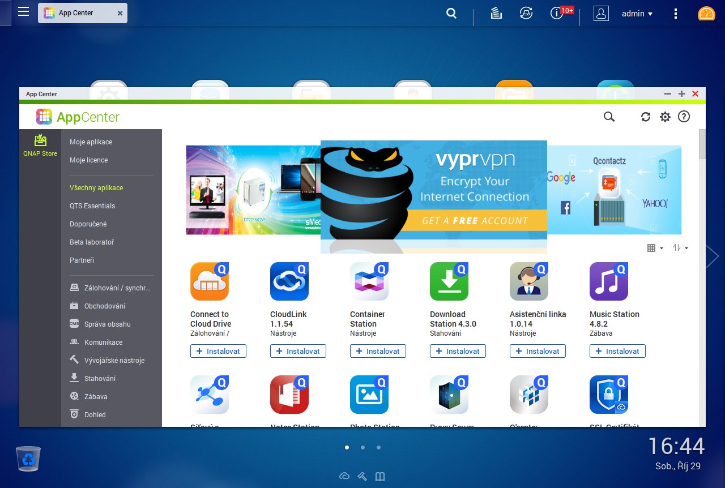Screen dimensions: 725x488
Task: Open Správa obsahu category
Action: point(100,324)
